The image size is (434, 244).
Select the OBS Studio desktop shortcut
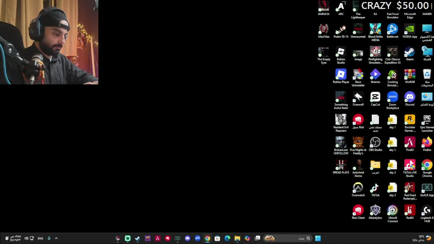375,145
